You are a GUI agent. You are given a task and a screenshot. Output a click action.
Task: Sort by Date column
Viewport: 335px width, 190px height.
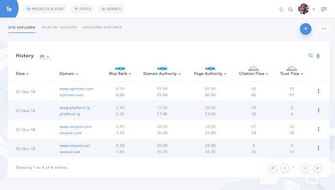22,74
